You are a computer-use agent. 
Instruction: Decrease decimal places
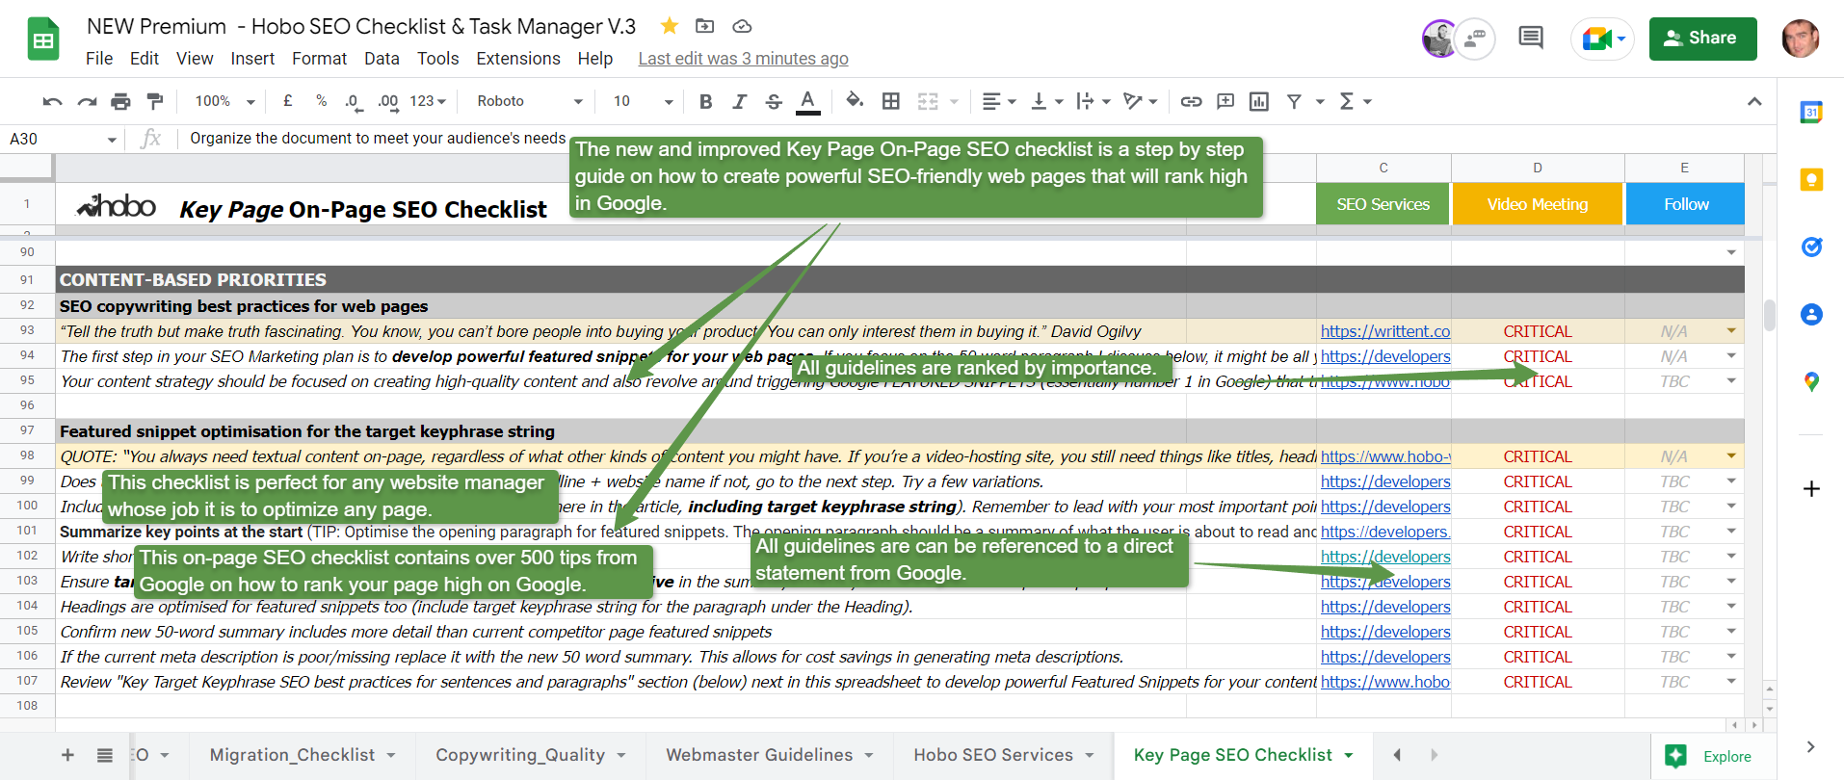[x=354, y=101]
